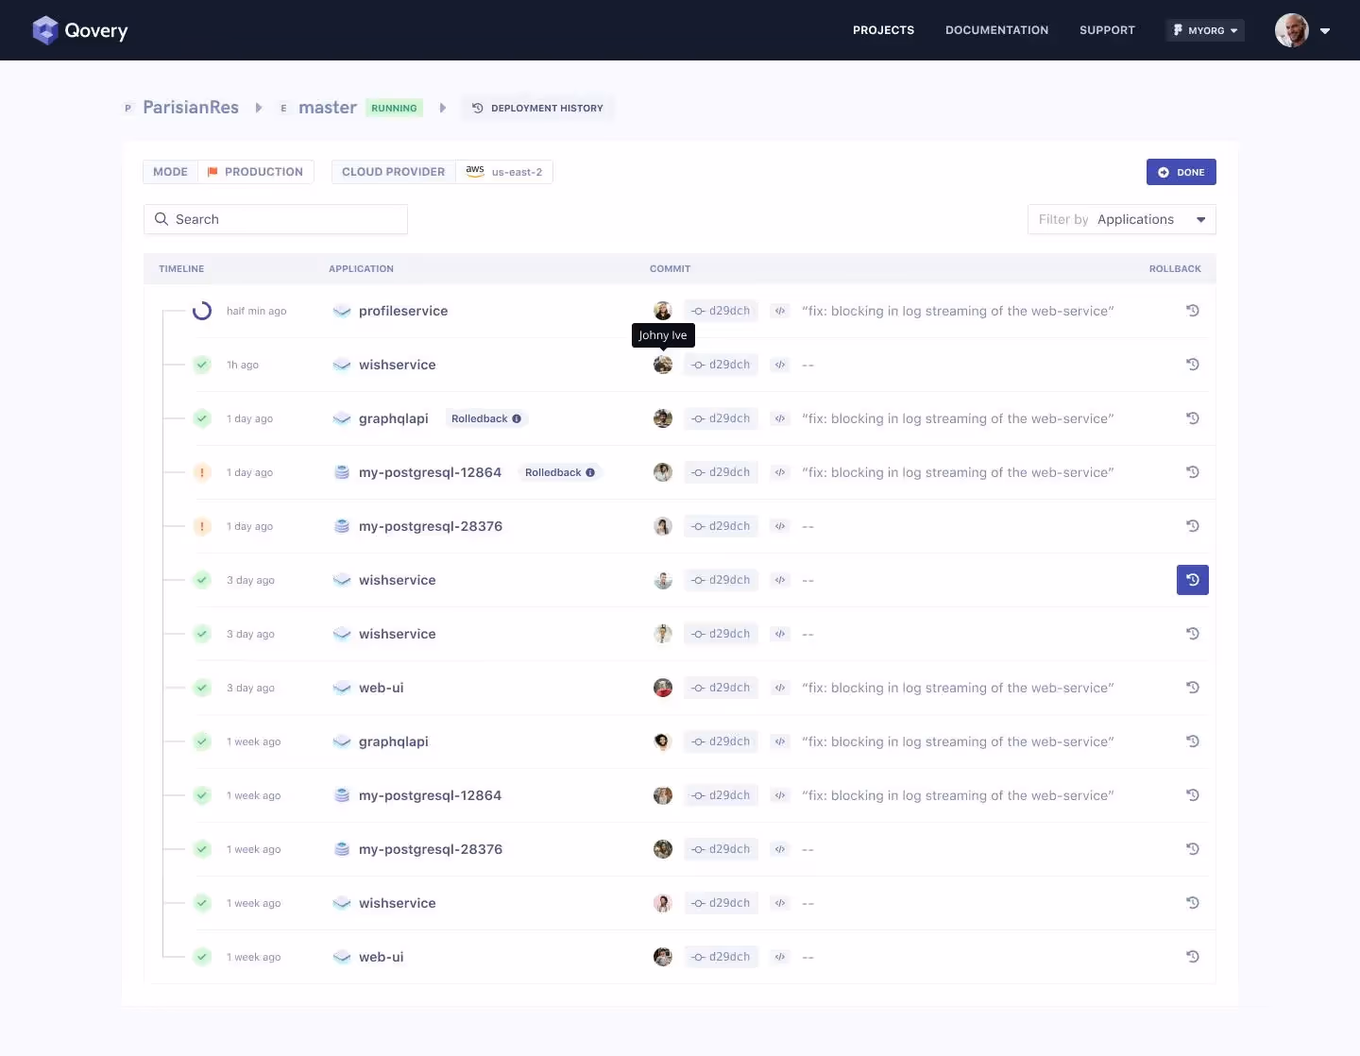Viewport: 1360px width, 1056px height.
Task: Click the AWS logo icon
Action: tap(475, 171)
